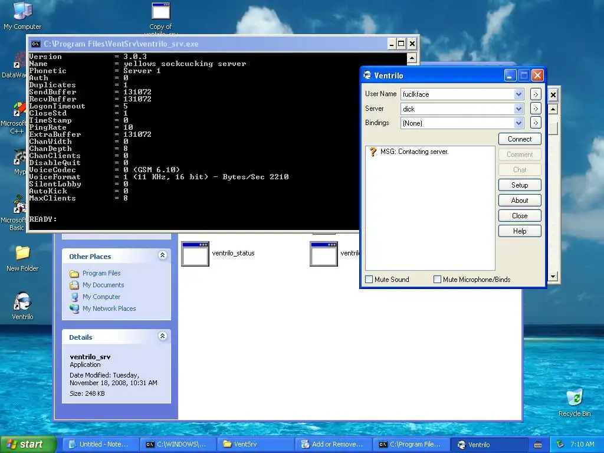This screenshot has height=453, width=604.
Task: Maximize the console window
Action: 401,44
